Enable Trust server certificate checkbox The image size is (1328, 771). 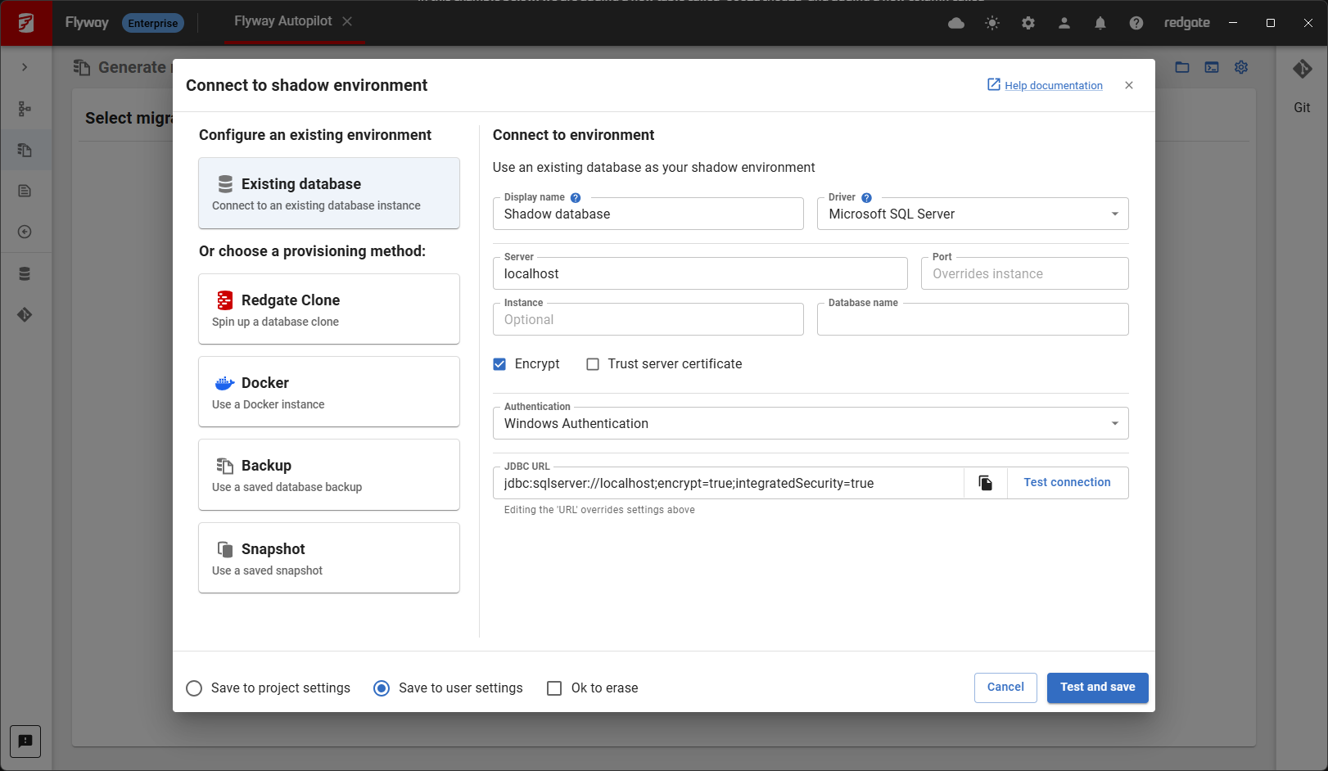click(x=593, y=364)
